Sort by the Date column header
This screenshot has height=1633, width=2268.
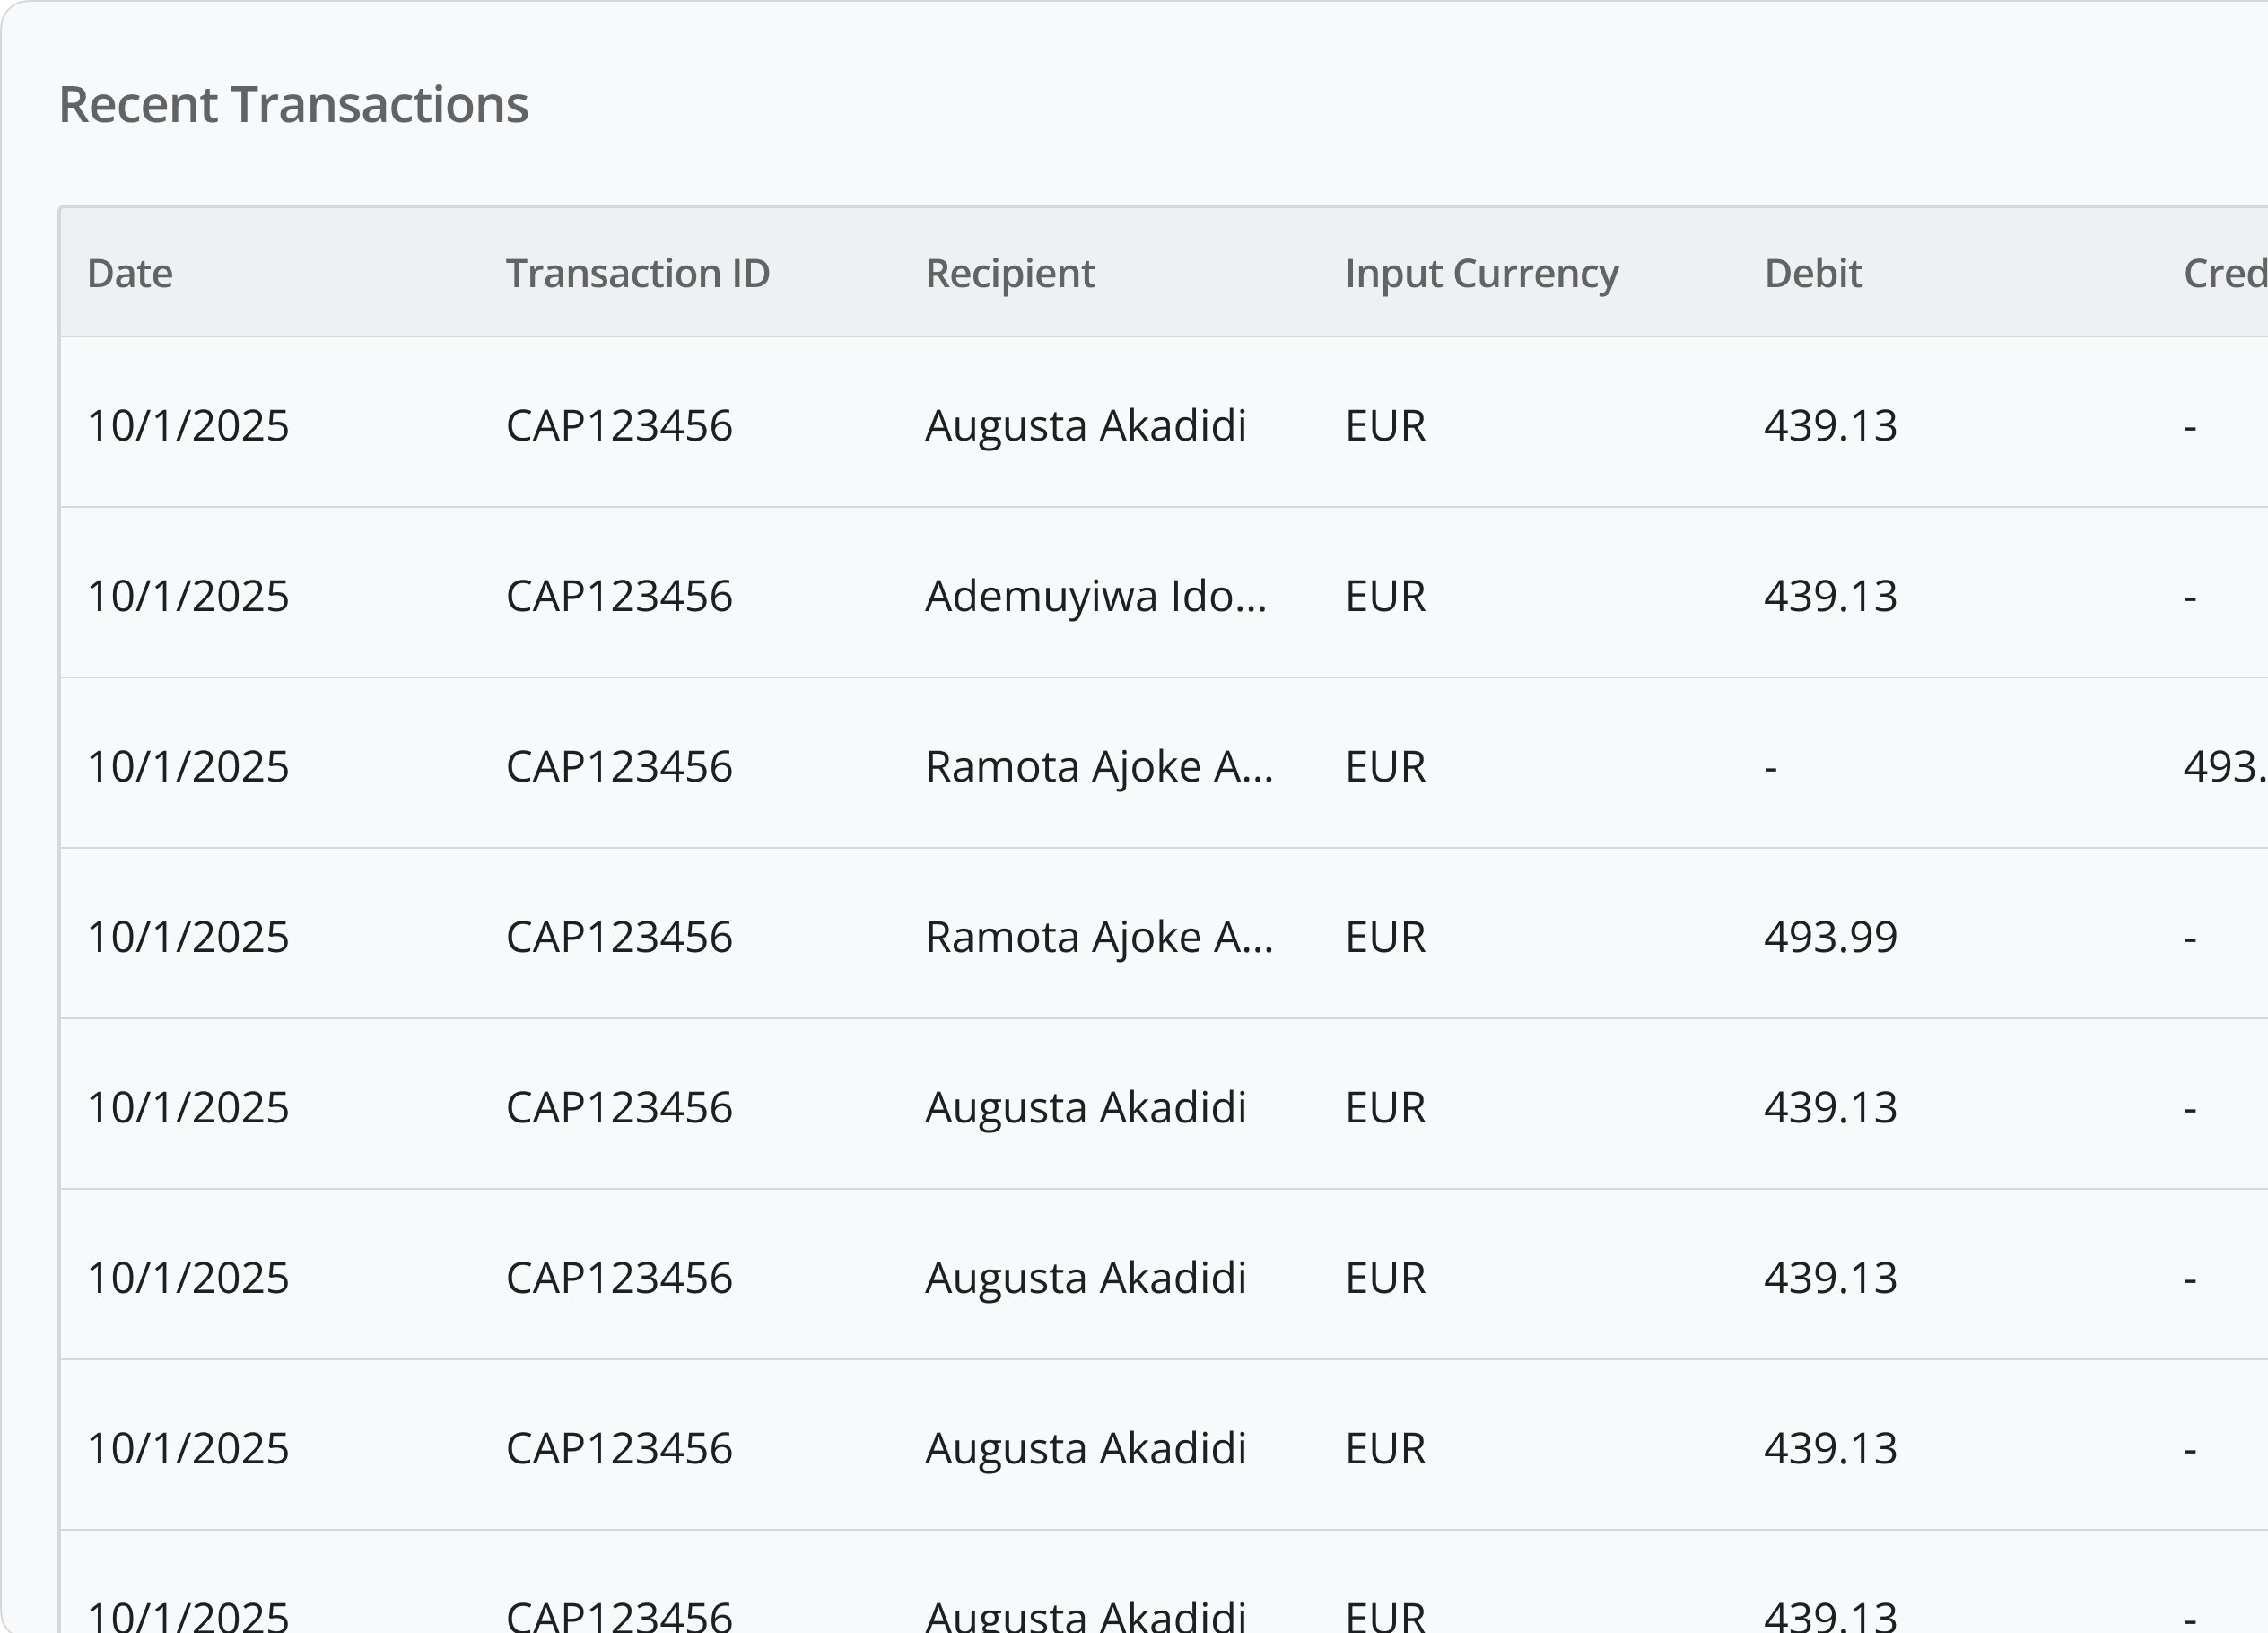[130, 273]
